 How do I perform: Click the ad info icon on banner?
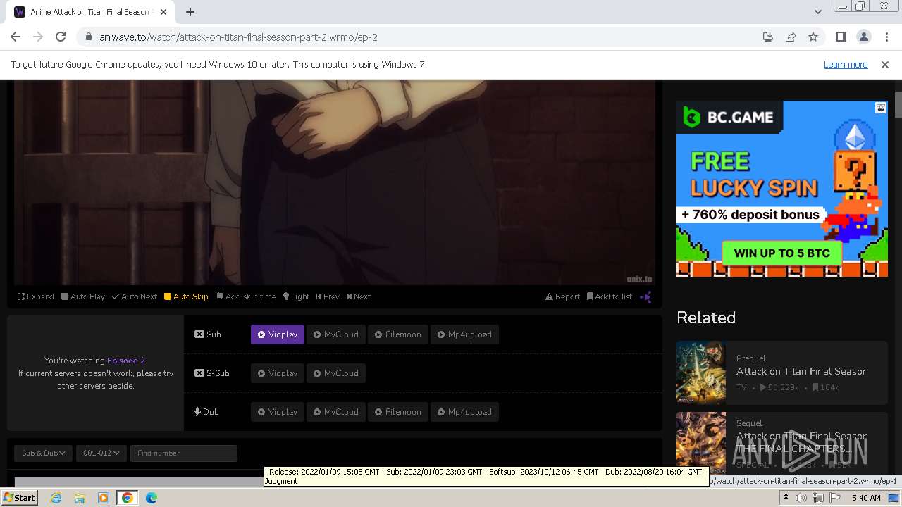pos(881,108)
